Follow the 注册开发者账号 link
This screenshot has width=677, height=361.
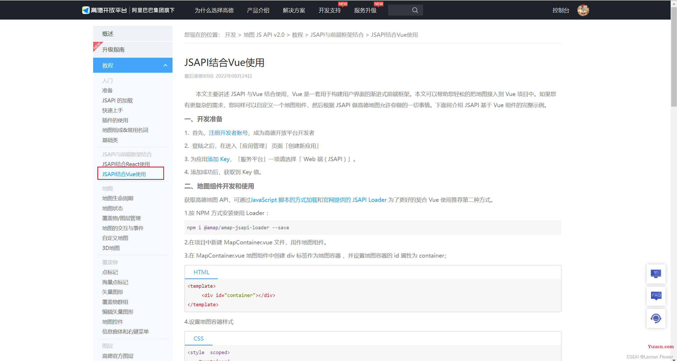point(228,133)
